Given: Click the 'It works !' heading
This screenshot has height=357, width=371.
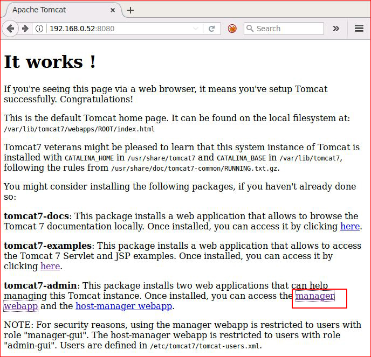Looking at the screenshot, I should [x=50, y=62].
